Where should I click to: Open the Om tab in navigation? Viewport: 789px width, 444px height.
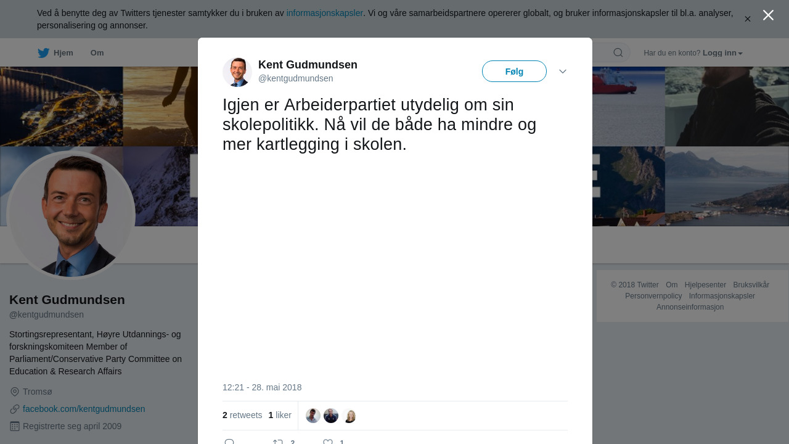pyautogui.click(x=97, y=53)
